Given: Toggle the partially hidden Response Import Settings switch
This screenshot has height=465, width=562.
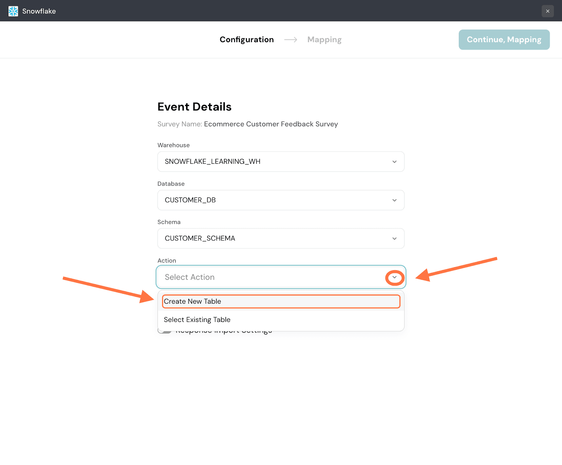Looking at the screenshot, I should (x=164, y=331).
